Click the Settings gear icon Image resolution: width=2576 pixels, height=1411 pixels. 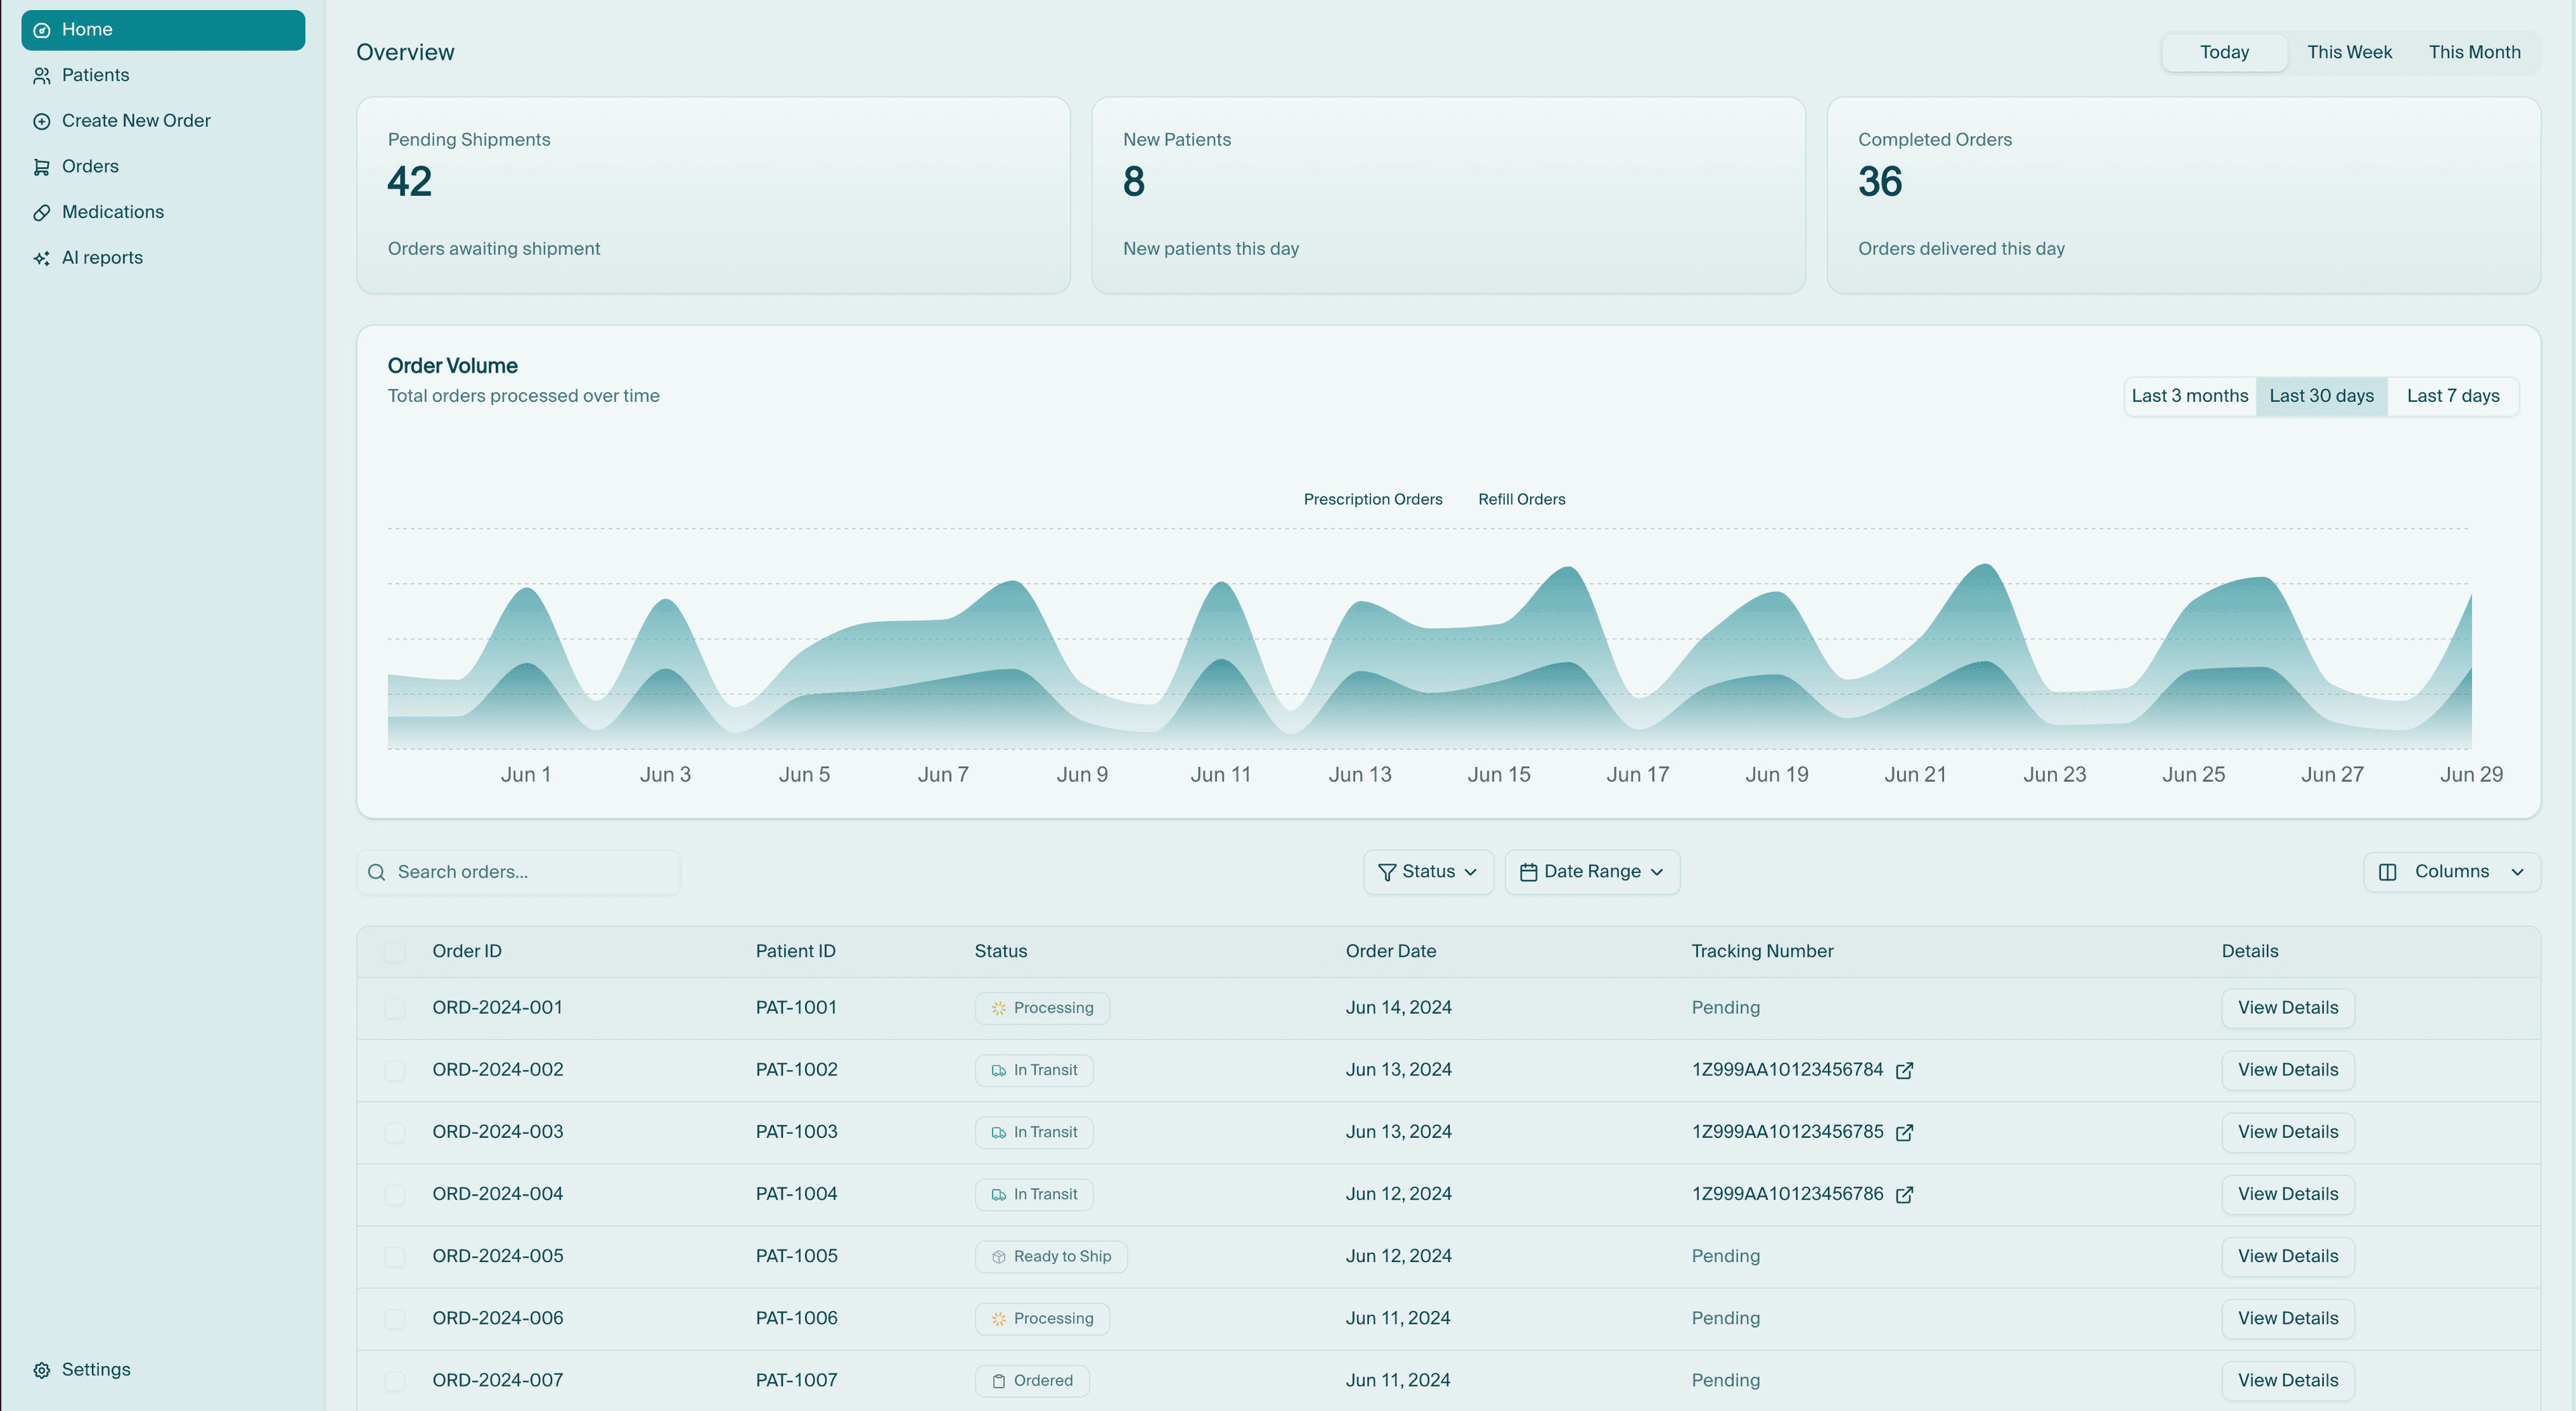click(x=41, y=1370)
